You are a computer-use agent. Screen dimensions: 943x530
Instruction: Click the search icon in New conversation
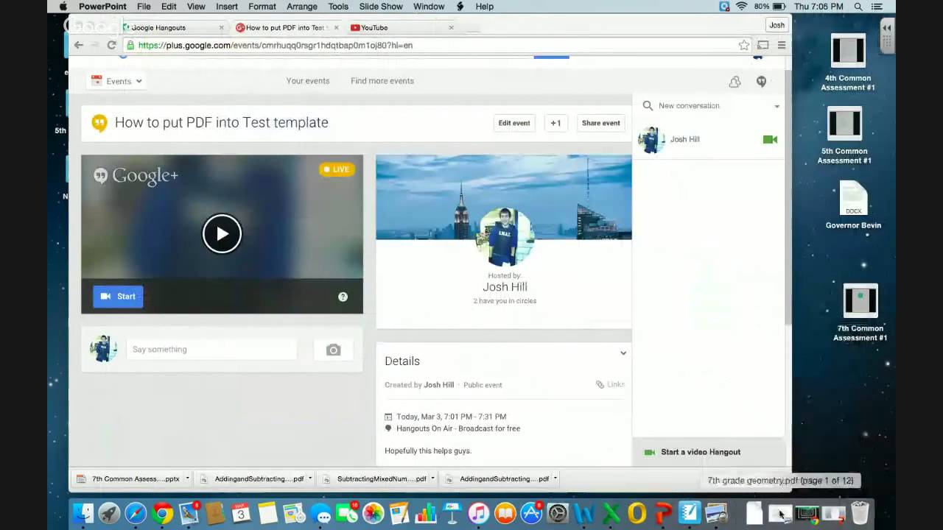click(x=648, y=106)
